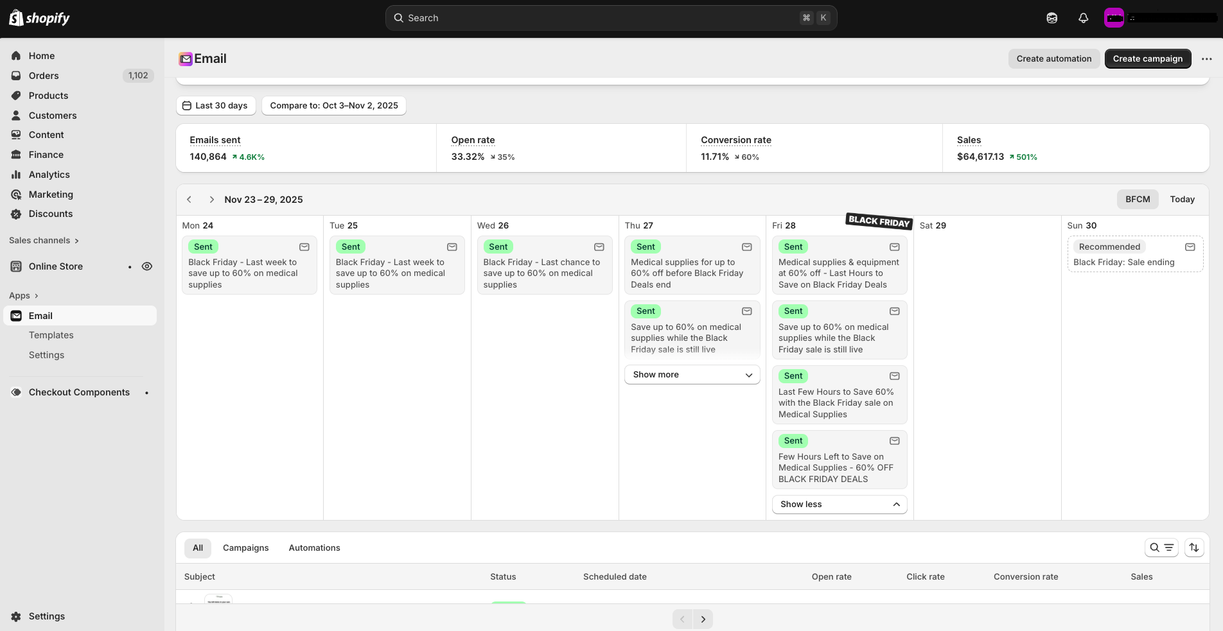Open 'Few Hours Left to Save' campaign card
Image resolution: width=1223 pixels, height=631 pixels.
click(840, 460)
